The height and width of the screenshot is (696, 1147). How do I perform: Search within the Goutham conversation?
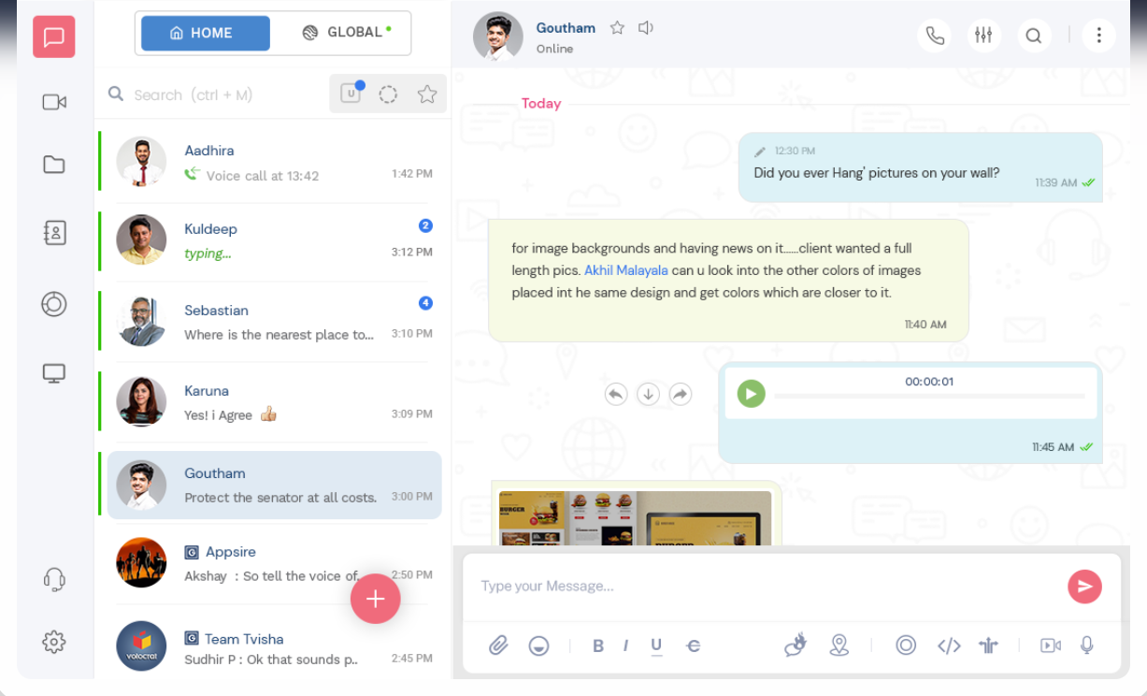point(1034,36)
